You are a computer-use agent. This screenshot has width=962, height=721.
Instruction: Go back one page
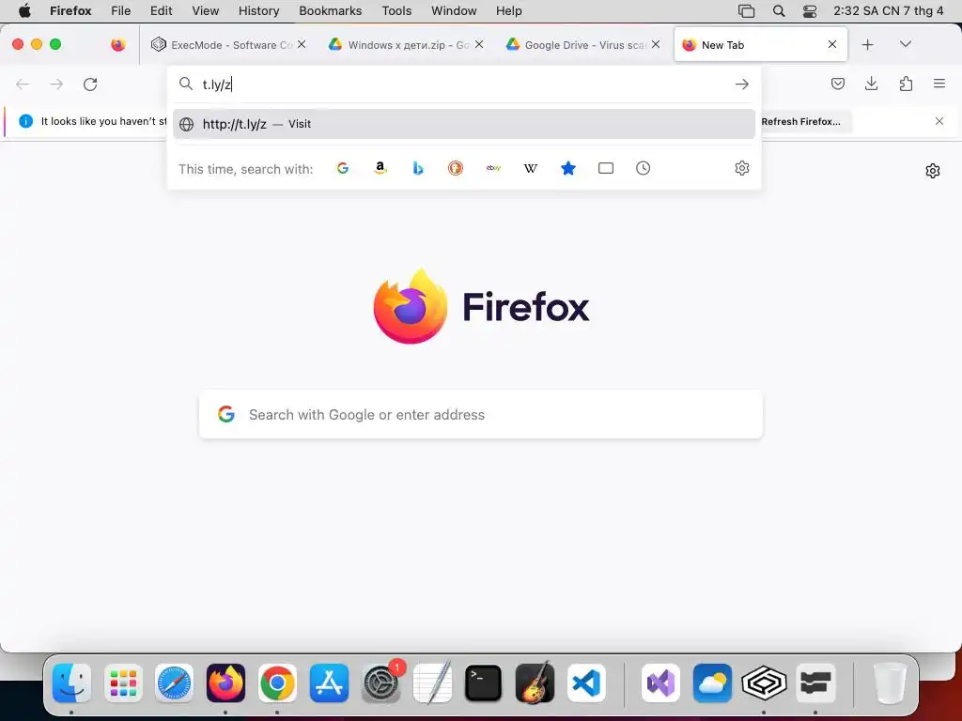[23, 84]
